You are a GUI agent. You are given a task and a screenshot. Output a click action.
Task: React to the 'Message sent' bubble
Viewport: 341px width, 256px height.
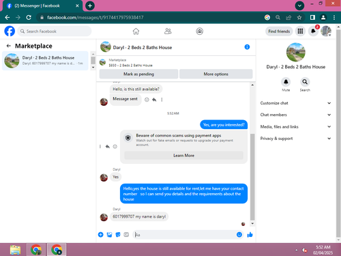point(147,100)
